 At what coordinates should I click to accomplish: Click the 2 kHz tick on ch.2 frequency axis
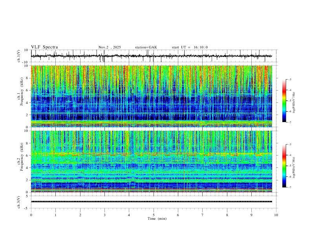[x=27, y=180]
